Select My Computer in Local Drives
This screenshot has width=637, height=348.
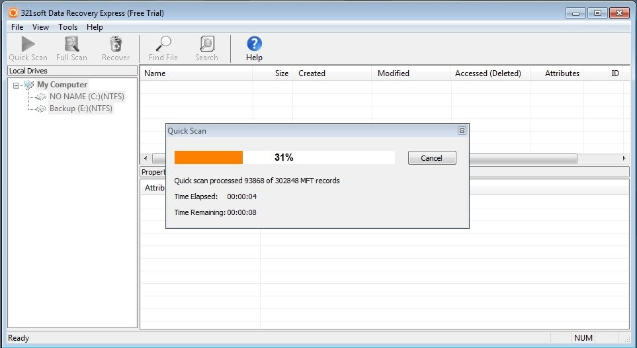(62, 85)
